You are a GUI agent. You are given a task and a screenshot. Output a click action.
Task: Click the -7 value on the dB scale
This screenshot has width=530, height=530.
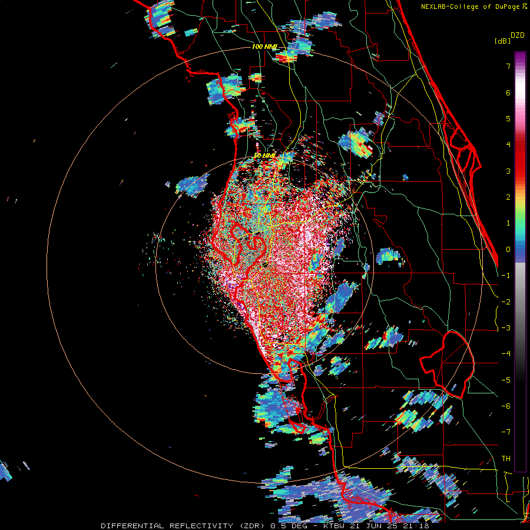[x=506, y=432]
